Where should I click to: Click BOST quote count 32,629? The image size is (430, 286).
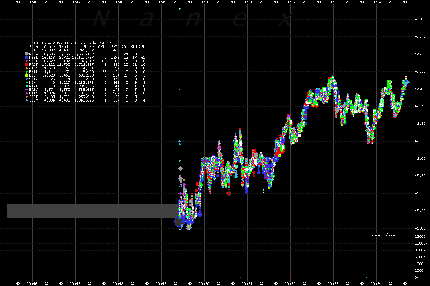[x=48, y=75]
